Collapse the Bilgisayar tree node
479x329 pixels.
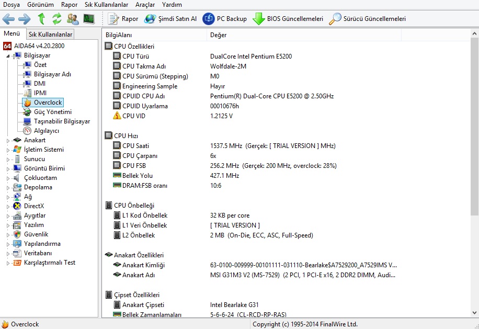8,56
